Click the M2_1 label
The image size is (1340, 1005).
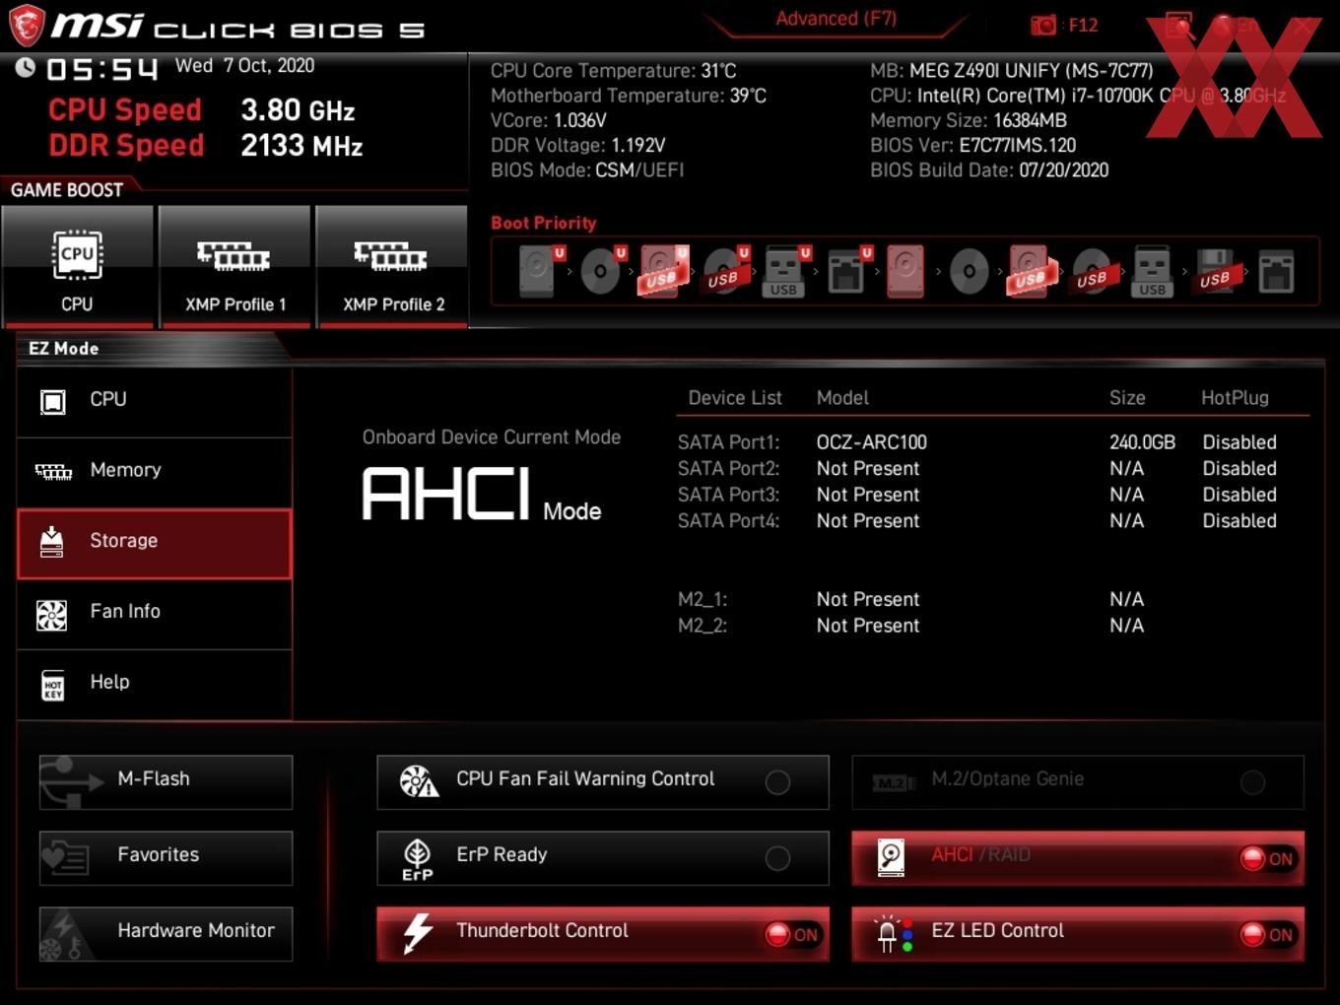[x=703, y=600]
